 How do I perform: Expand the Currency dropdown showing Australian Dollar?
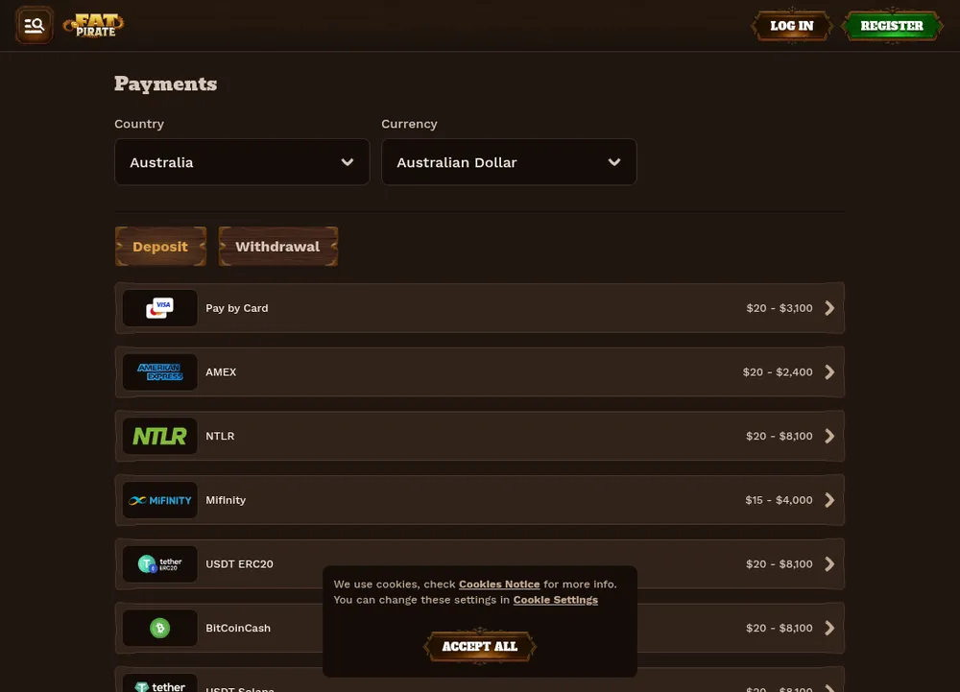click(x=509, y=162)
